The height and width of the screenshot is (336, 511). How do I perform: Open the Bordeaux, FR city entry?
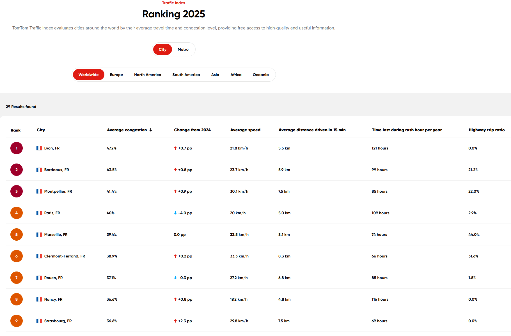(56, 170)
